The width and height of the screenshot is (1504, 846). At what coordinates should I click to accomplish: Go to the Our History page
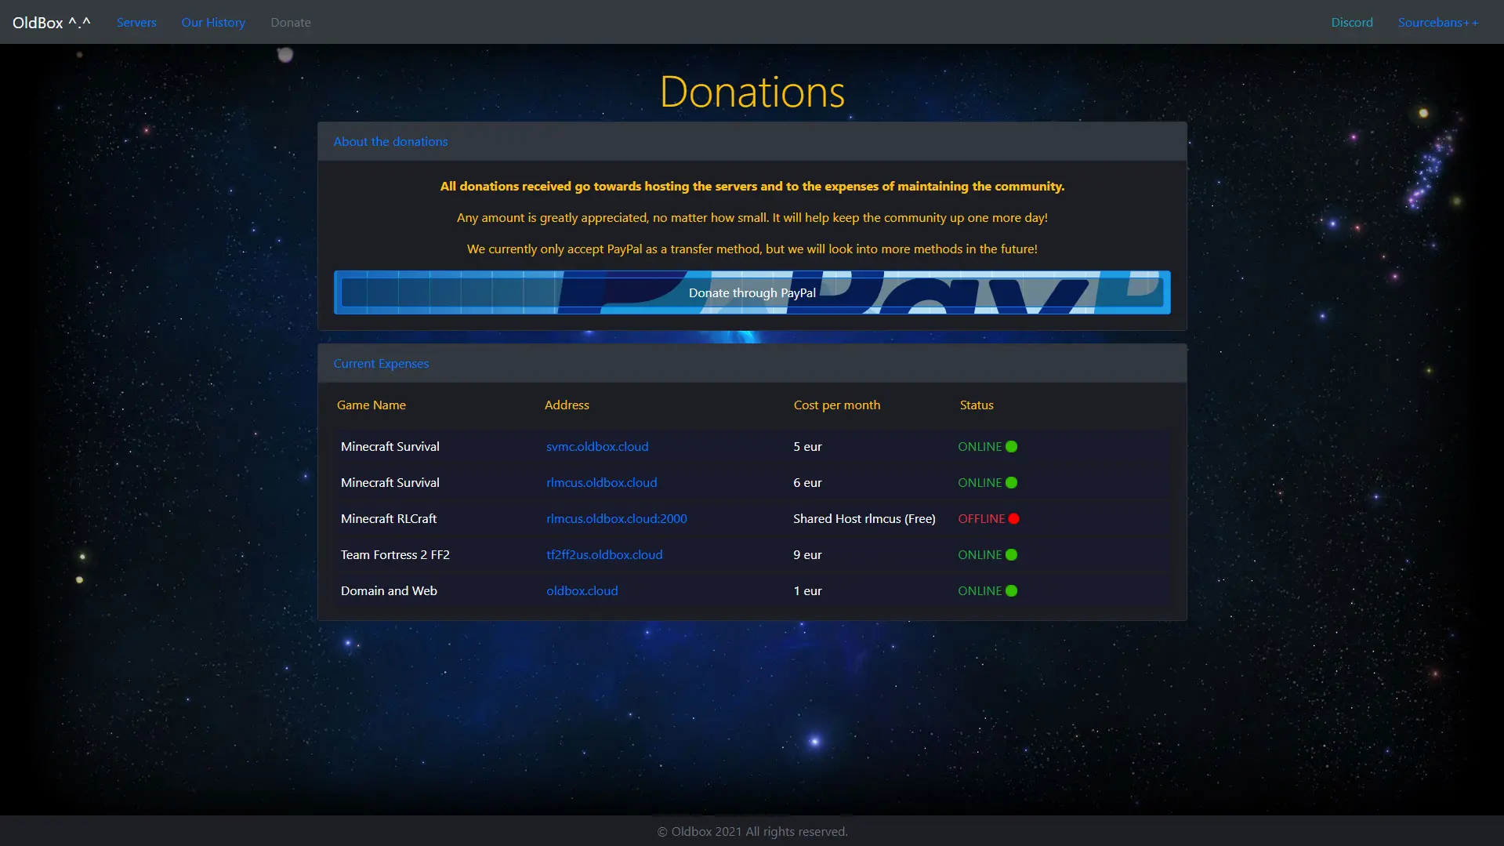click(213, 23)
